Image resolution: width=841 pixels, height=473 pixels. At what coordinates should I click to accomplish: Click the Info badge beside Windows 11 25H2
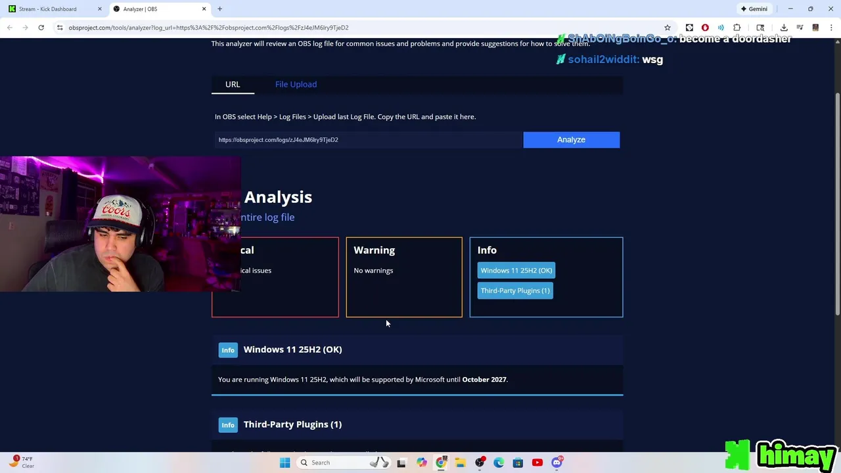pyautogui.click(x=227, y=350)
